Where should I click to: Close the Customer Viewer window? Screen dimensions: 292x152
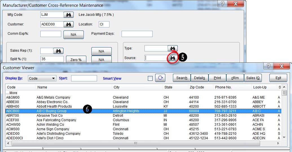click(x=282, y=66)
